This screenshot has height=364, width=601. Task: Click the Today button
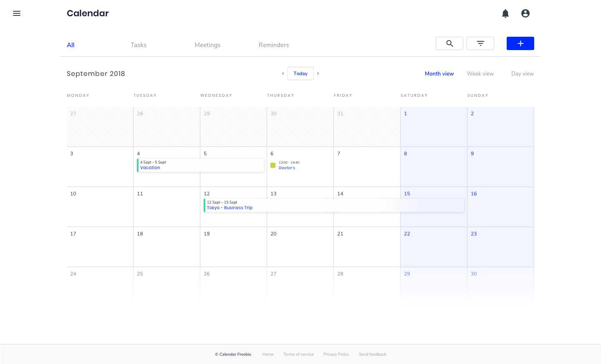(x=300, y=73)
